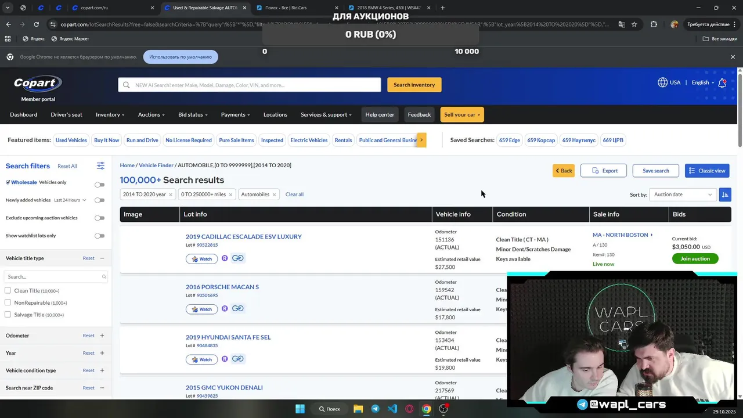Open the Last 24 Hours dropdown

click(x=70, y=200)
